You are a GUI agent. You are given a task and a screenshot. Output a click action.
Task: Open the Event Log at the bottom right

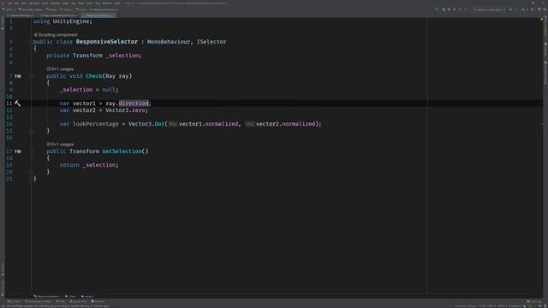click(x=534, y=301)
